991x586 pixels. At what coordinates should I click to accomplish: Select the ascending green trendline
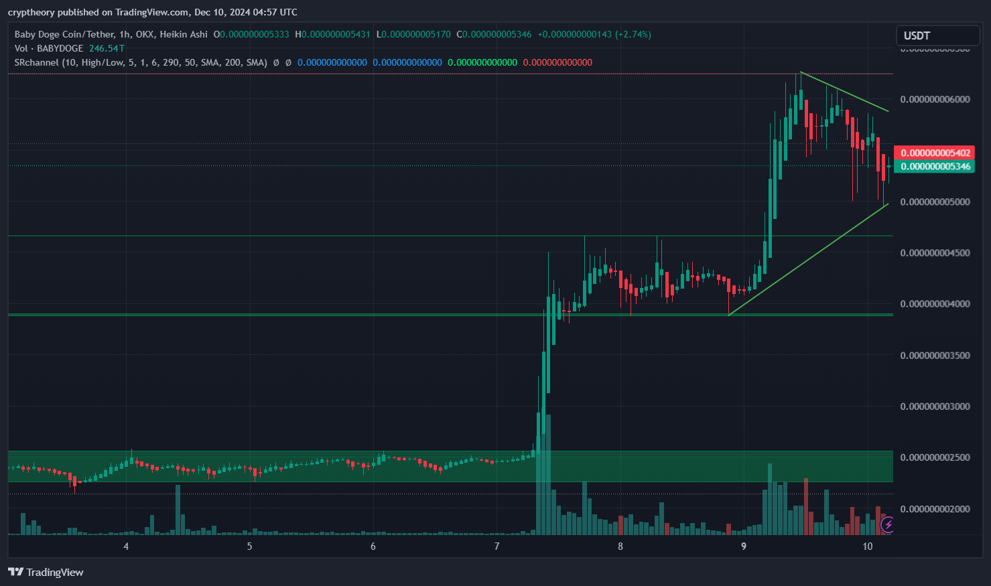pyautogui.click(x=808, y=259)
